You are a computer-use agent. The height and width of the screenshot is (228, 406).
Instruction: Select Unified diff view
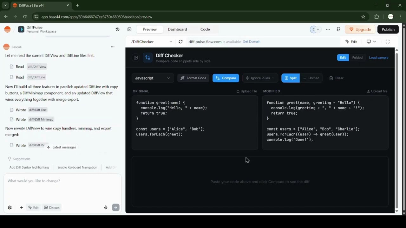point(311,78)
